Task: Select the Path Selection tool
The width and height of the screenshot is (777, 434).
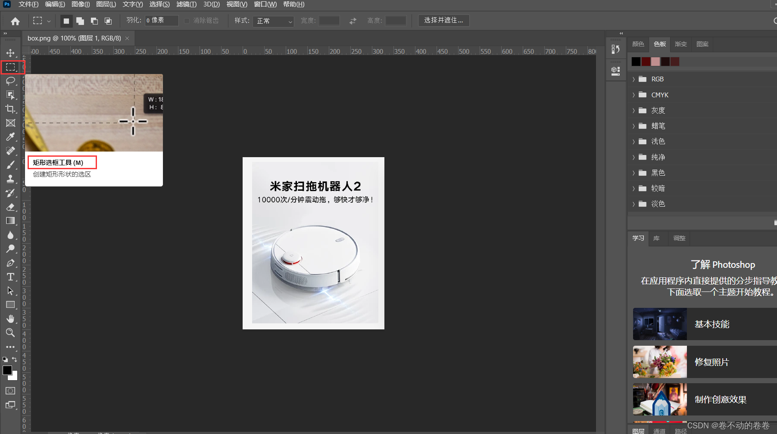Action: pos(10,291)
